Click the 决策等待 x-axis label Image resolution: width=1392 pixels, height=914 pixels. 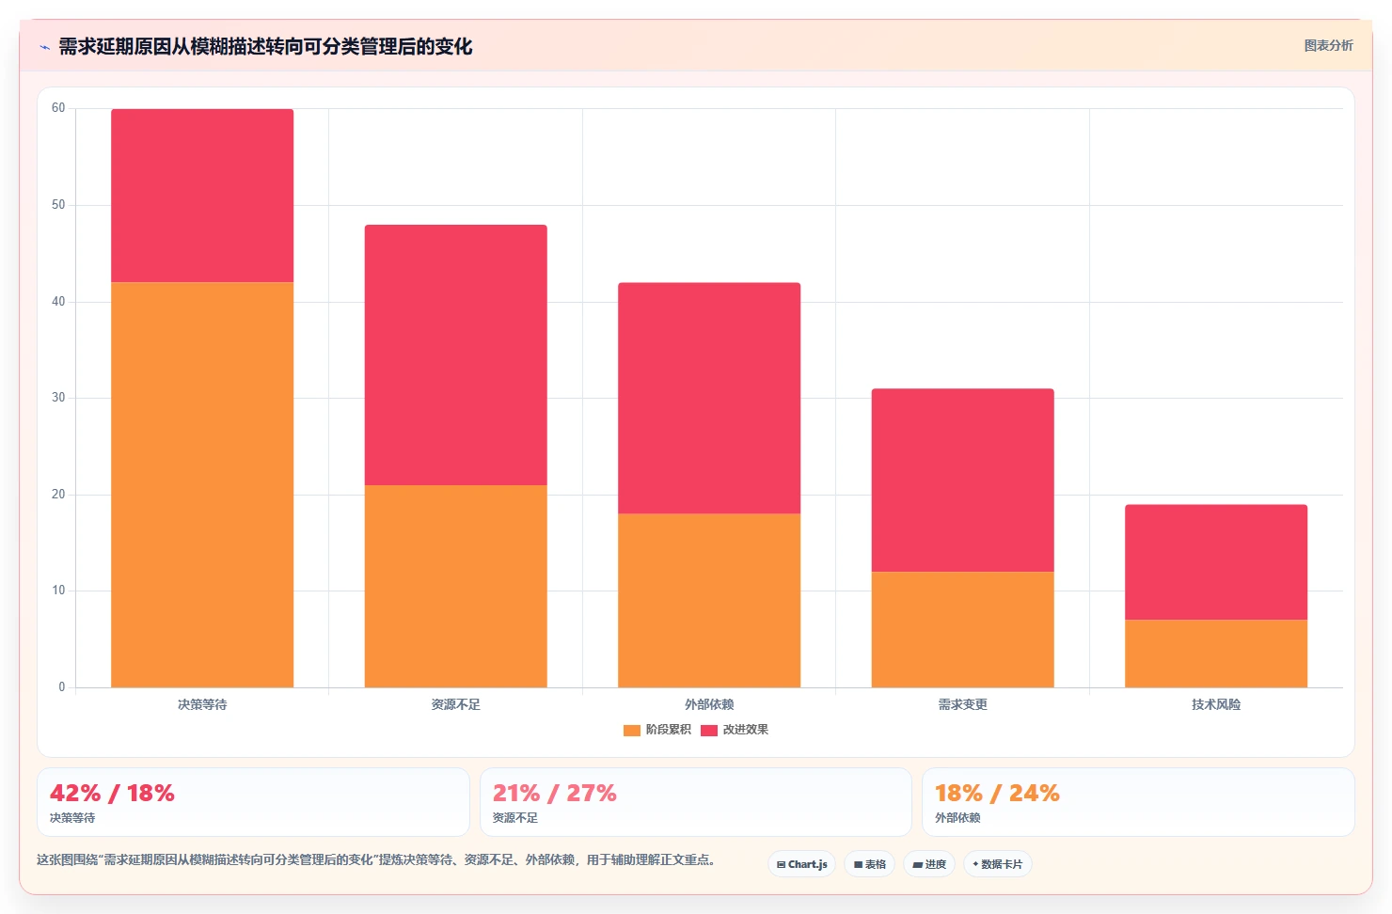point(202,704)
